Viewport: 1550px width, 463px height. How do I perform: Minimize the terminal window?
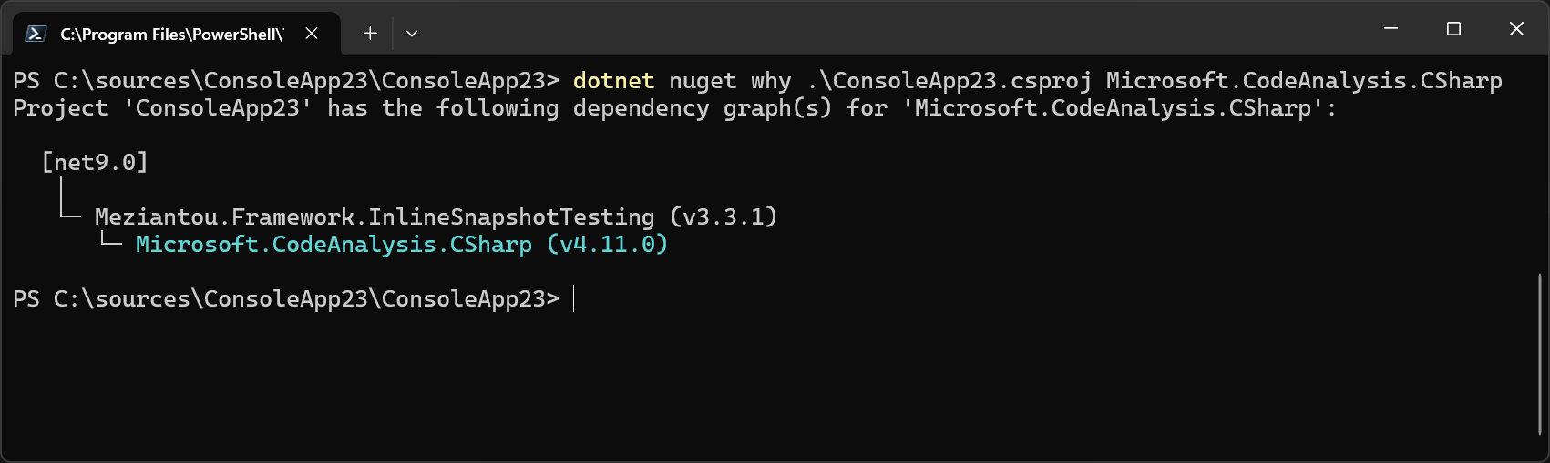point(1391,29)
